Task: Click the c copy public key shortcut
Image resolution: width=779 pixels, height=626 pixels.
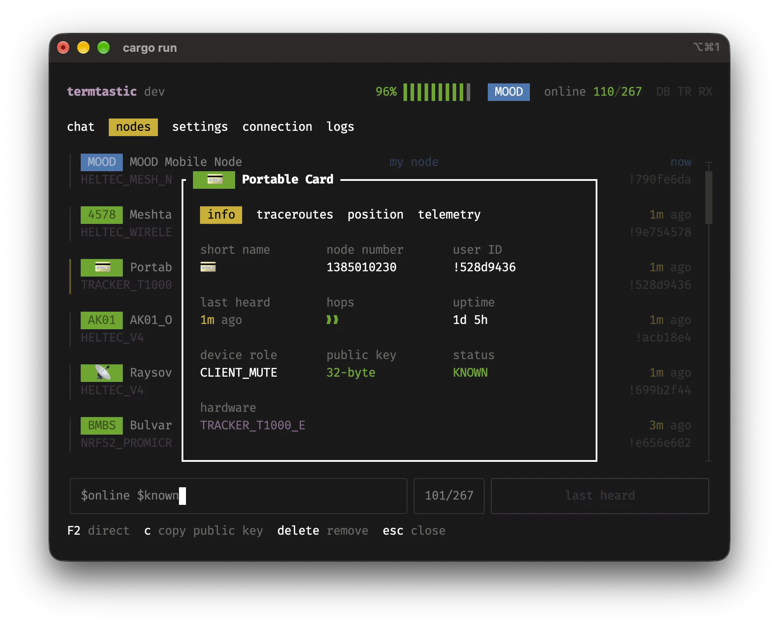Action: click(x=204, y=531)
